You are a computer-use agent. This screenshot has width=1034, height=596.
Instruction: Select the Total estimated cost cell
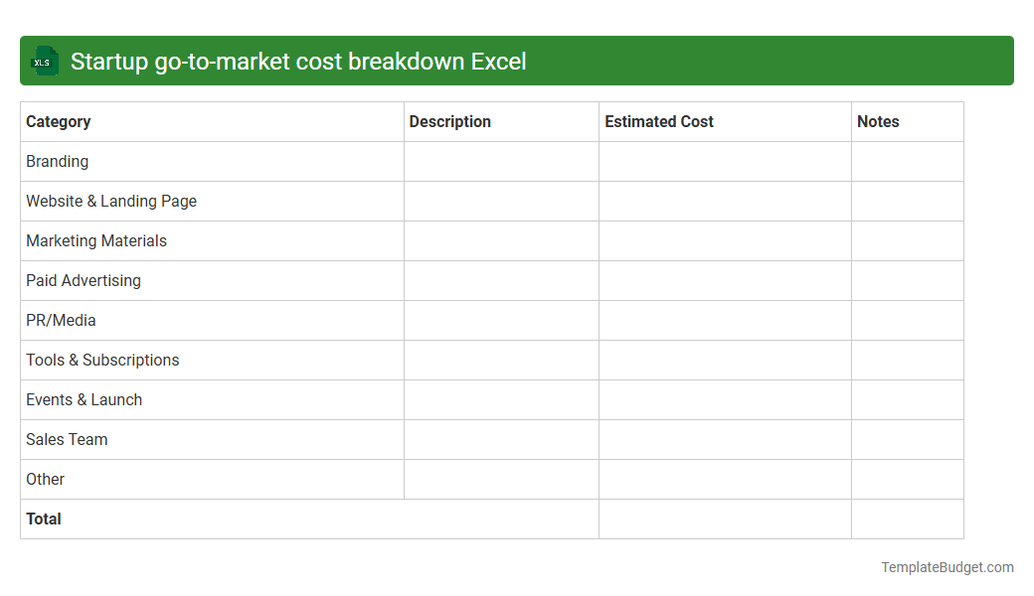pyautogui.click(x=724, y=519)
